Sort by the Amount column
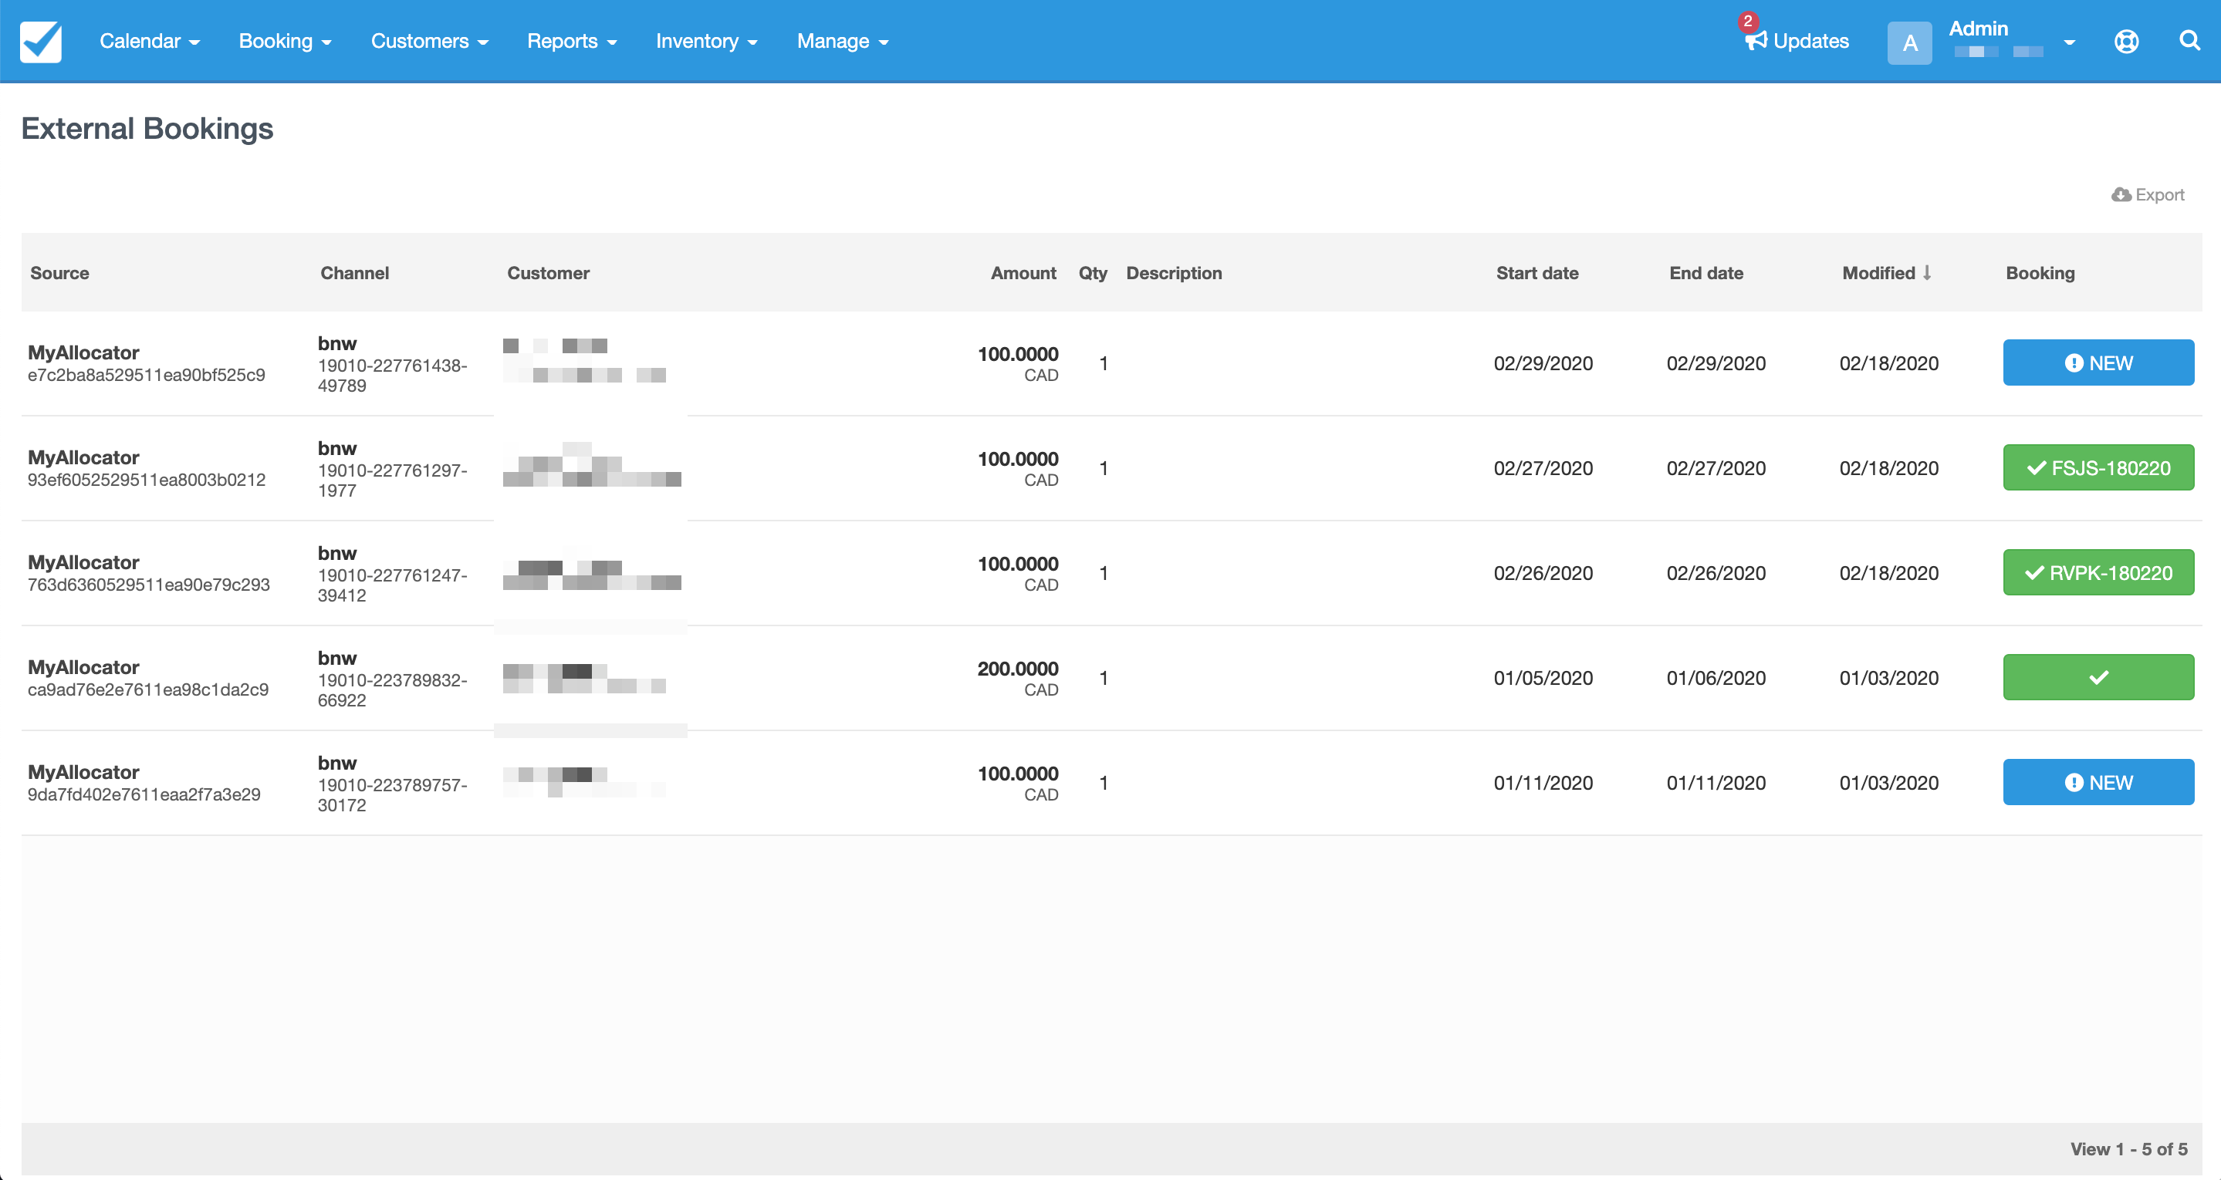 pos(1023,273)
